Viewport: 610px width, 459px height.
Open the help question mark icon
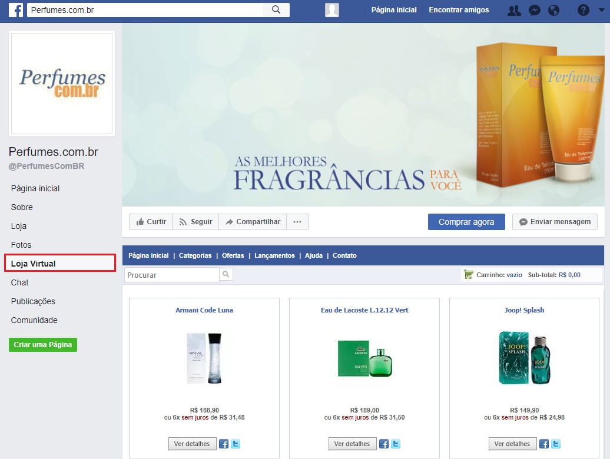click(x=583, y=10)
